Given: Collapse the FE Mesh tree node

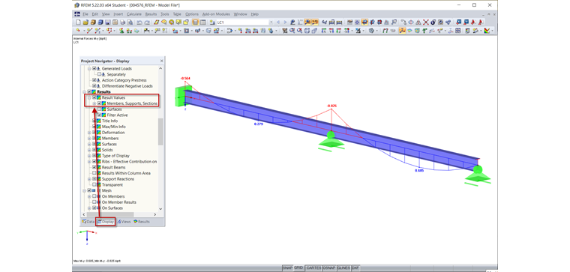Looking at the screenshot, I should [x=85, y=190].
